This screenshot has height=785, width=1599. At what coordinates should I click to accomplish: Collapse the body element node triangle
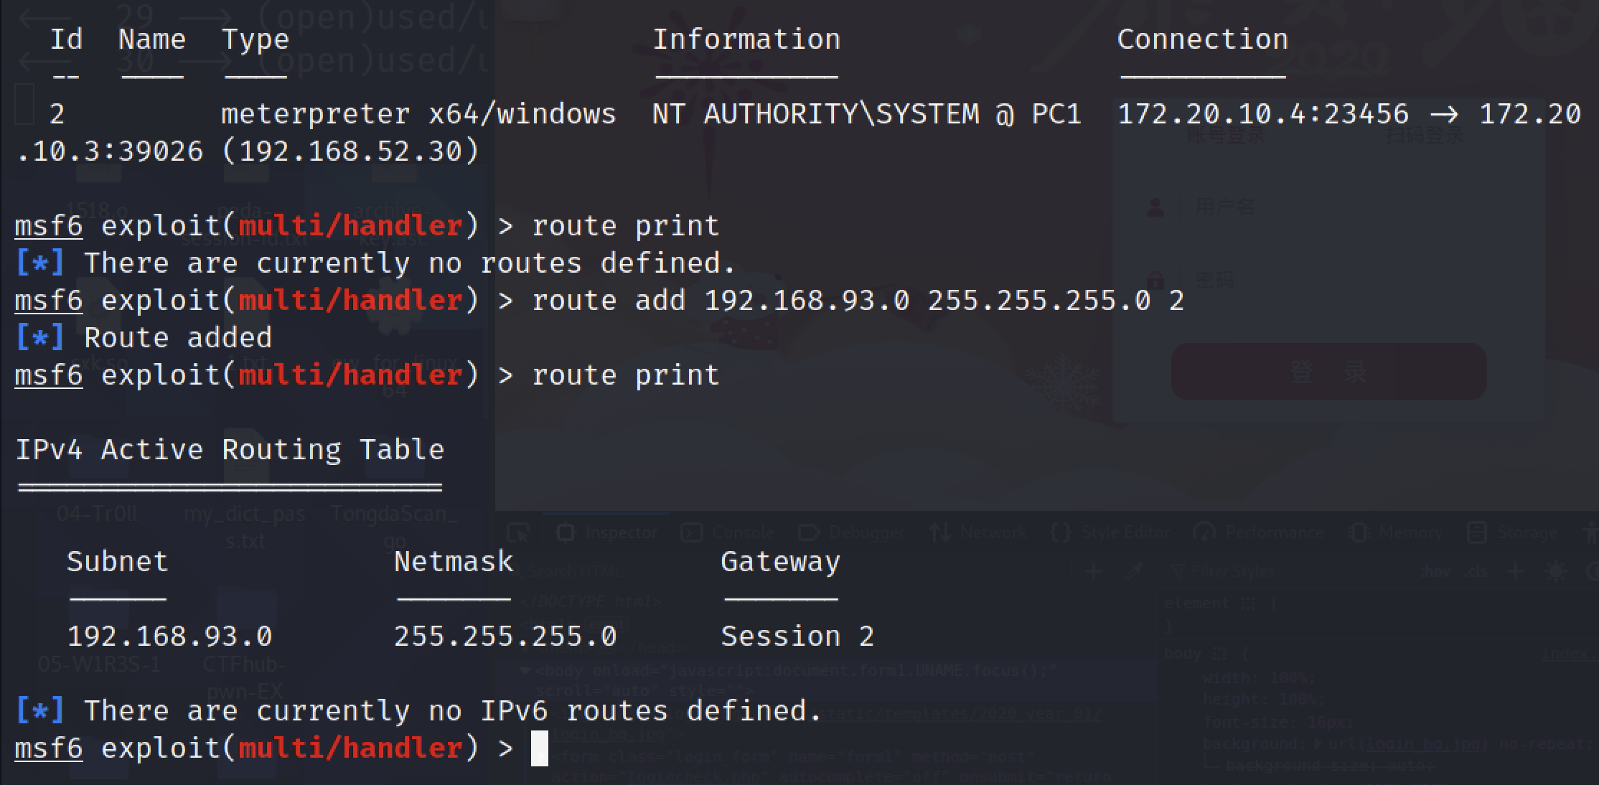[525, 672]
